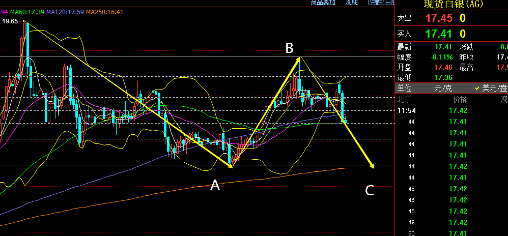Select the MA120 indicator label
This screenshot has height=236, width=508.
pos(65,12)
